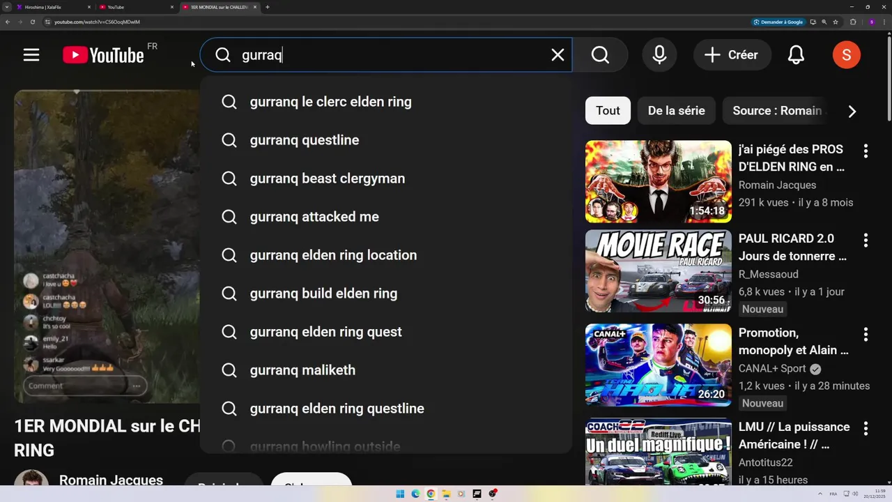Open the Chrome profile avatar in toolbar
Image resolution: width=892 pixels, height=502 pixels.
pyautogui.click(x=872, y=22)
